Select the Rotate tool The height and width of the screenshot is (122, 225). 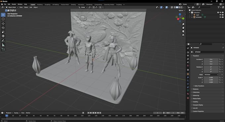(3, 28)
